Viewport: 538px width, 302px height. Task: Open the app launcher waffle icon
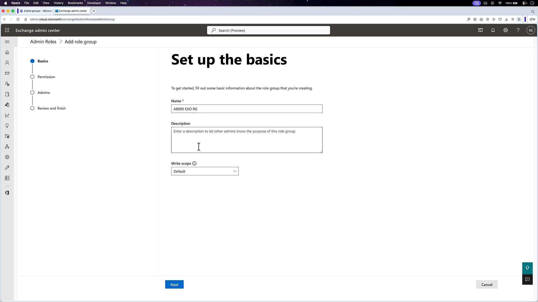click(x=7, y=30)
